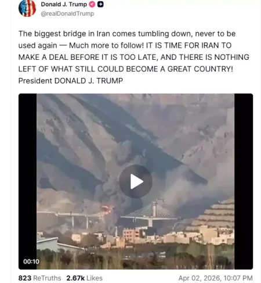The height and width of the screenshot is (283, 261).
Task: Click the terraced hillside in the video frame
Action: pos(215,214)
